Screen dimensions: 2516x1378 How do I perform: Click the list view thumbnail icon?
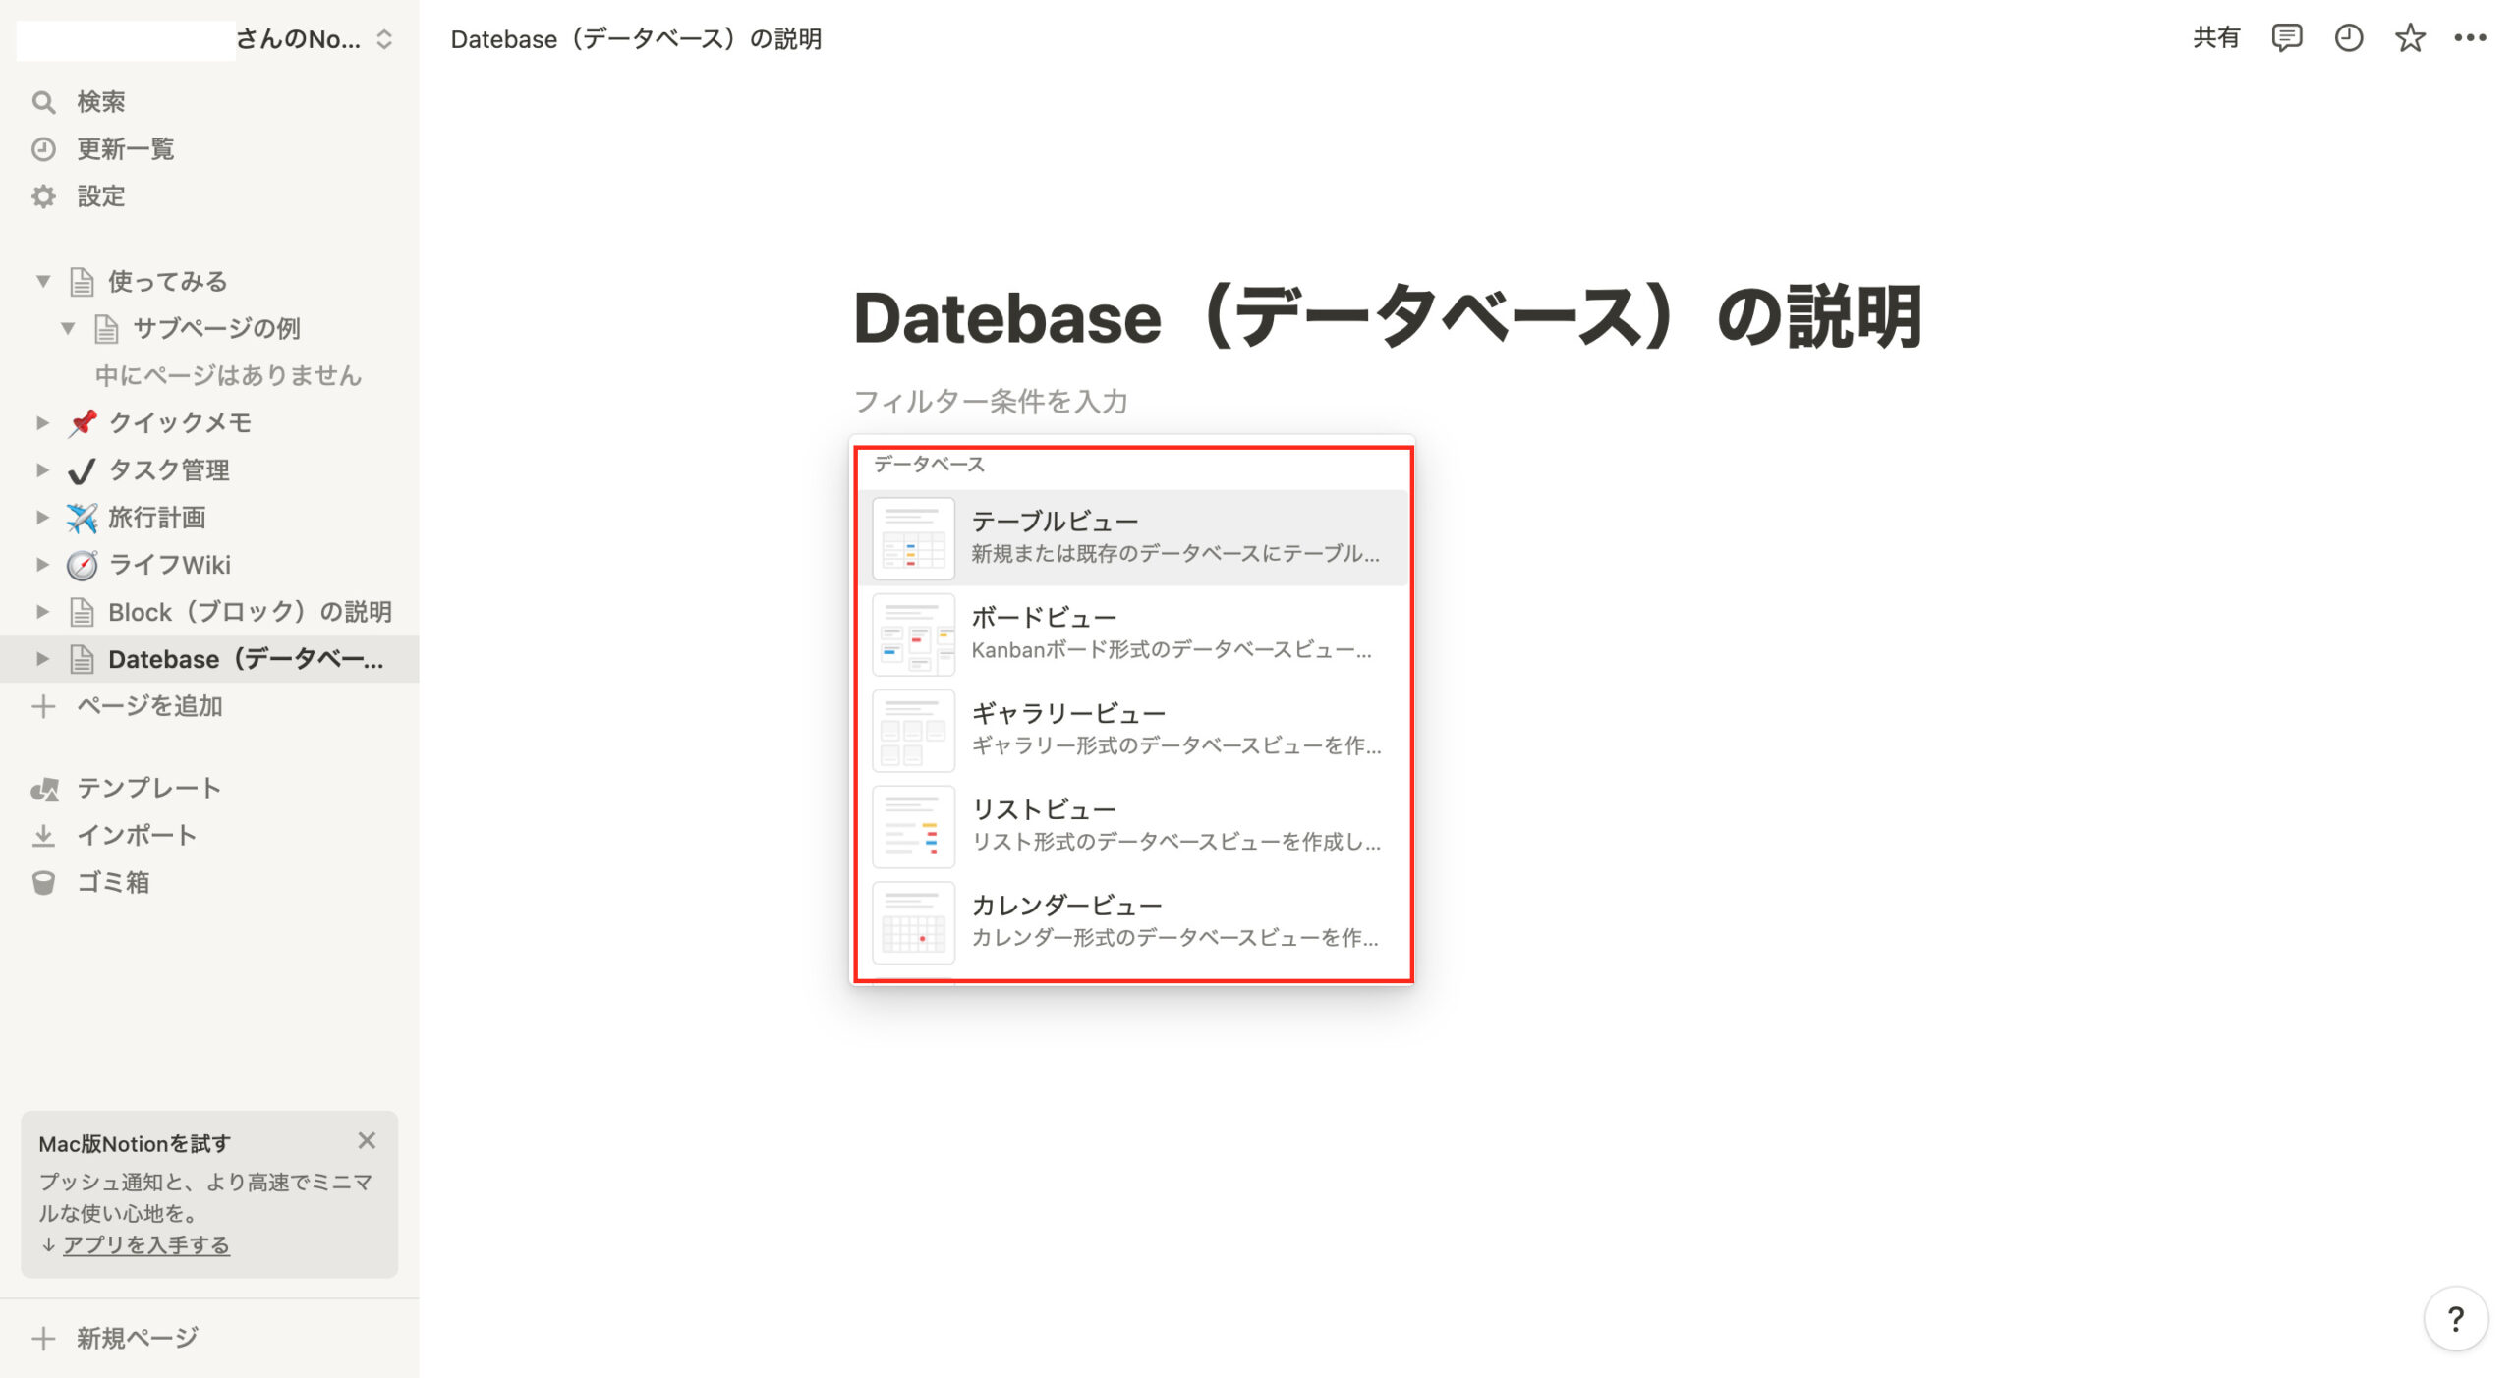tap(913, 827)
